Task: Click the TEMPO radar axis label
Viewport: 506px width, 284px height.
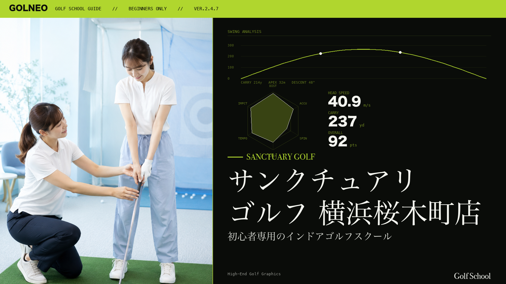Action: pos(243,139)
